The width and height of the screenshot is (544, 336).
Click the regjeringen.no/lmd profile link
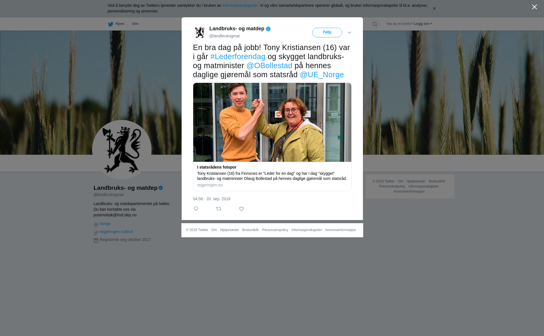pos(116,232)
